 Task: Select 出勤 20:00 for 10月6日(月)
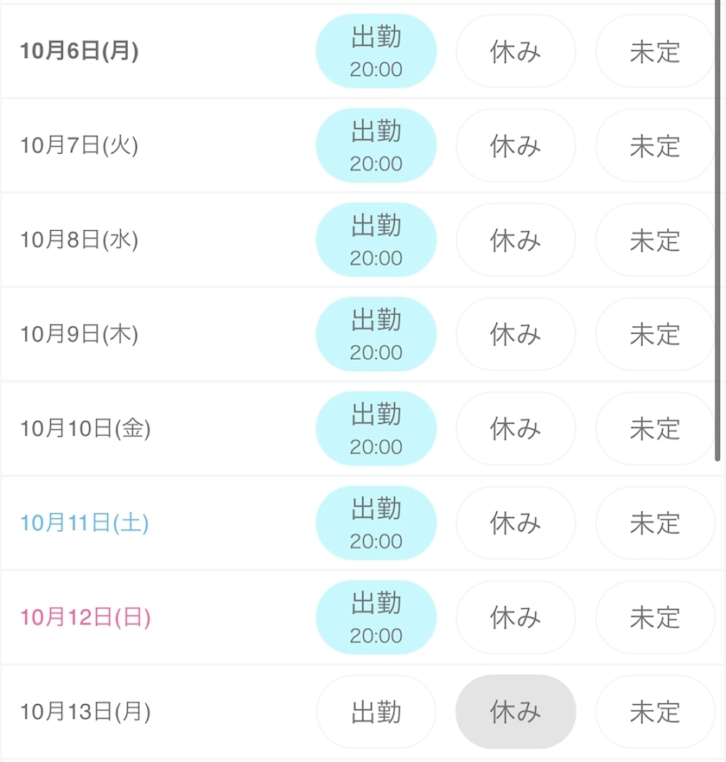point(376,51)
